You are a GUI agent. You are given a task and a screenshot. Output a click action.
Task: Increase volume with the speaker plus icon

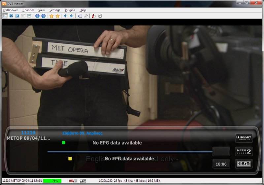(72, 16)
